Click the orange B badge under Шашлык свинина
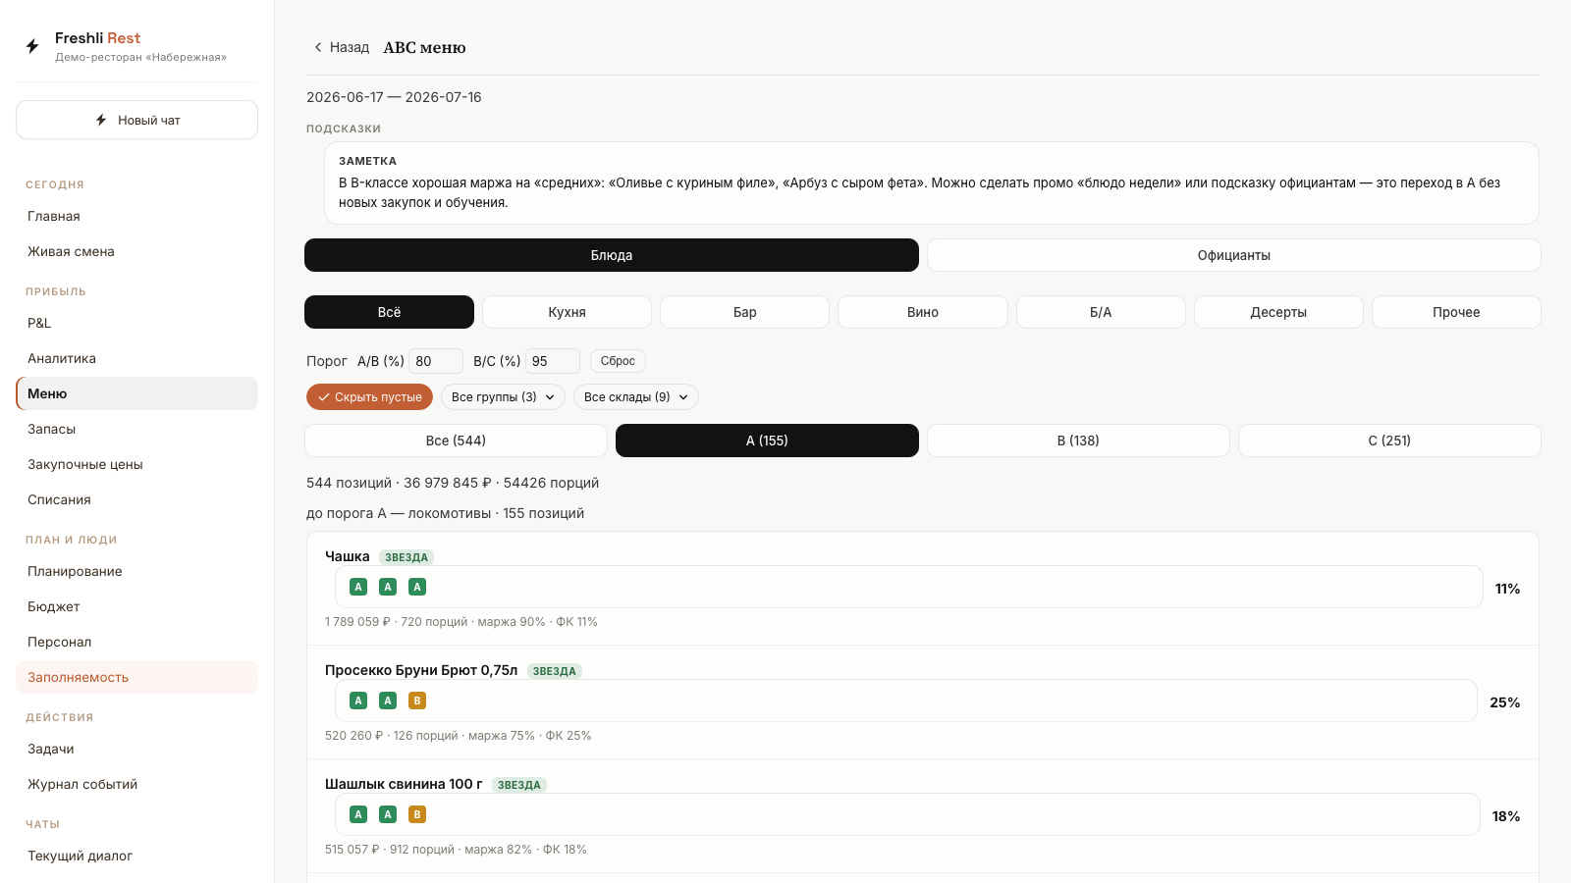The image size is (1571, 883). pyautogui.click(x=417, y=814)
